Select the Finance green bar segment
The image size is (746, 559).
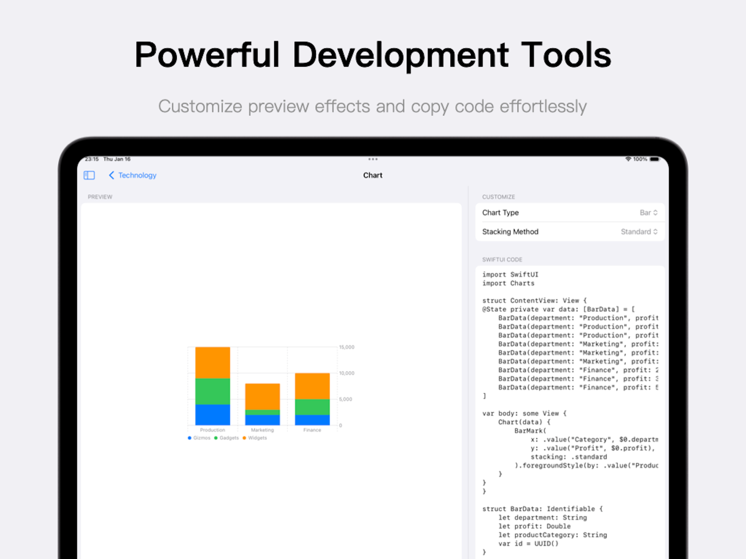tap(312, 407)
